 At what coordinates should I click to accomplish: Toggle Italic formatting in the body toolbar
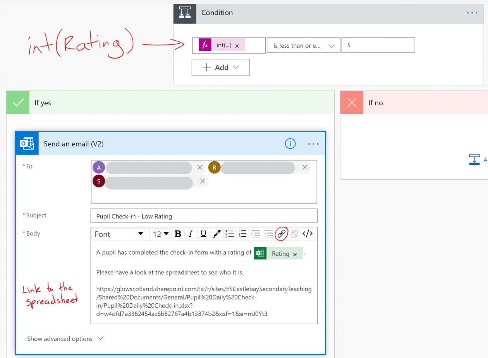191,234
